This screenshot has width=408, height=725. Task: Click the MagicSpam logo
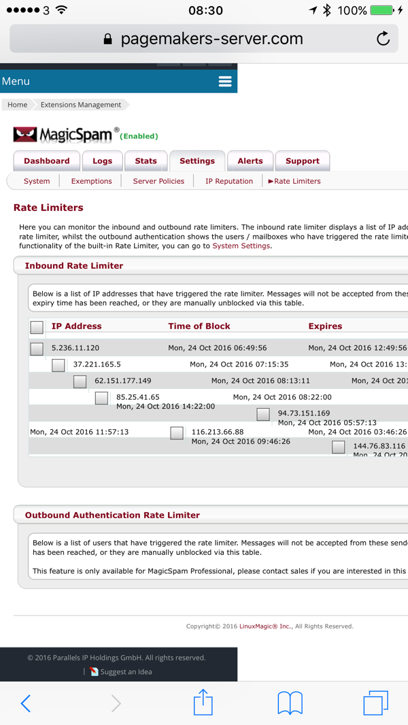pyautogui.click(x=63, y=135)
